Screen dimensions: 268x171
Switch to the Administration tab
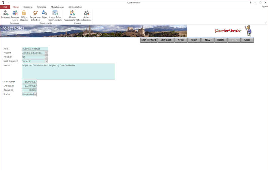click(75, 7)
